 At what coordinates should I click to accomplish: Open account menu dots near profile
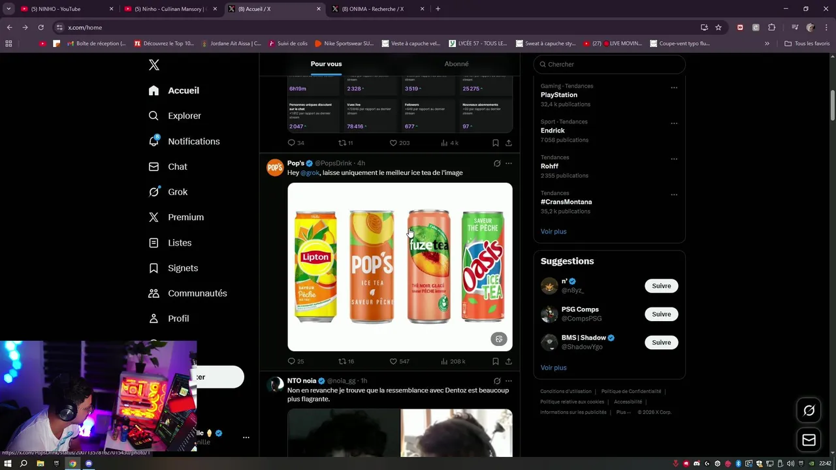point(246,437)
